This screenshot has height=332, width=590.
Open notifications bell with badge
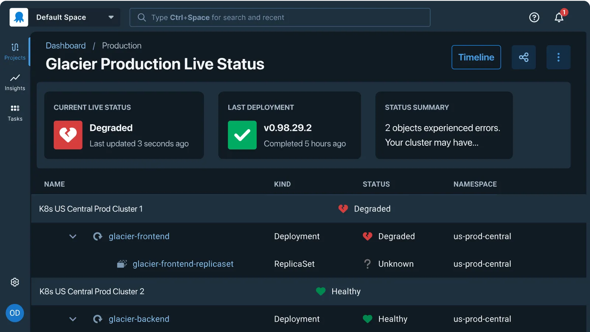559,17
